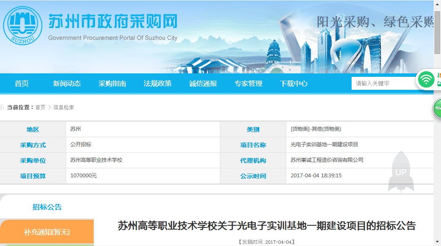Image resolution: width=441 pixels, height=246 pixels.
Task: Click the keyword search input field
Action: (384, 83)
